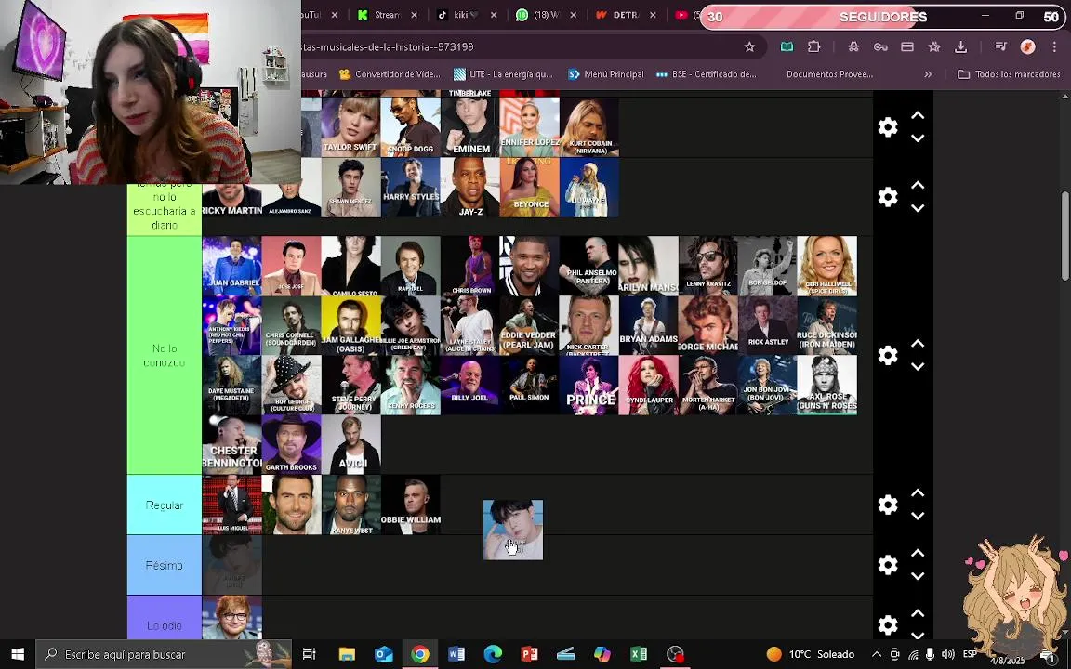This screenshot has height=669, width=1071.
Task: Open settings gear for Ricky Martin's row
Action: pos(887,197)
